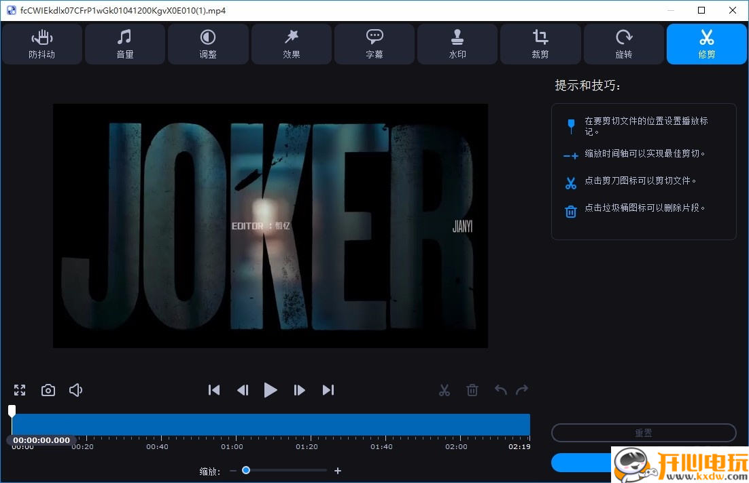Take a snapshot with camera icon
The image size is (749, 483).
(x=48, y=390)
